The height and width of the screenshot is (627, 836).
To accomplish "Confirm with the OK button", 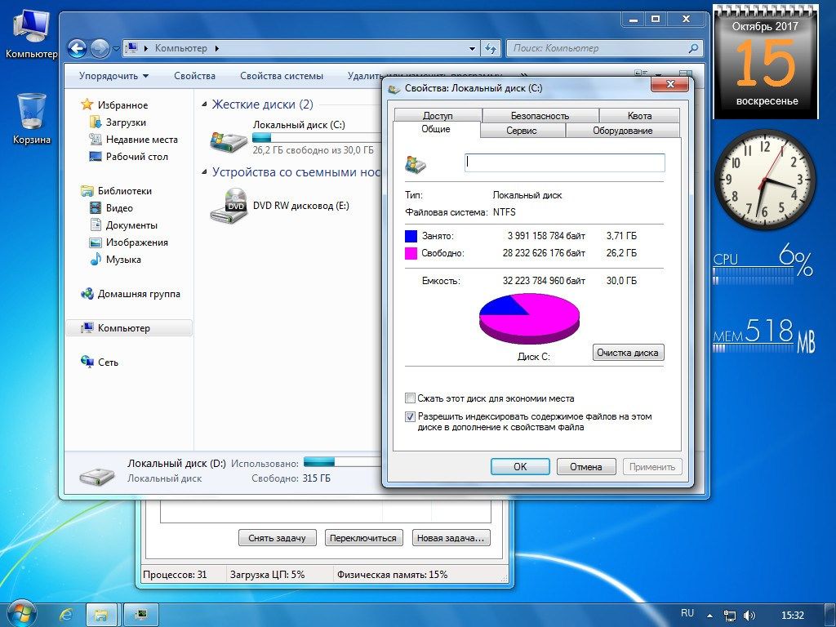I will [x=520, y=466].
